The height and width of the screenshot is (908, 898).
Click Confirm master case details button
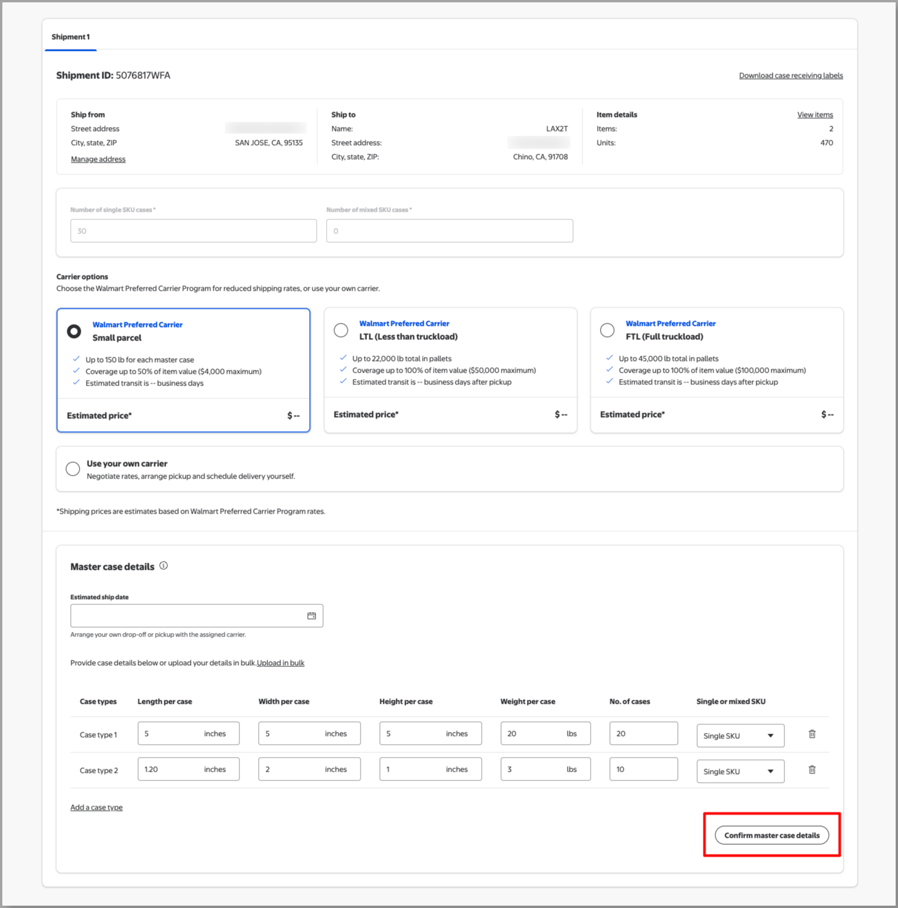coord(772,835)
